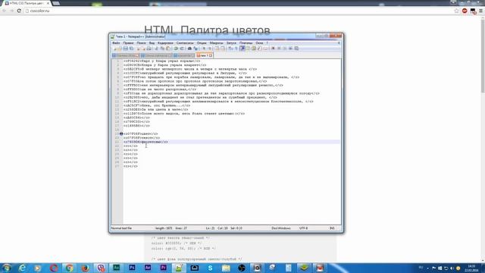Toggle Word Wrap in the toolbar
The width and height of the screenshot is (485, 273).
tap(230, 49)
